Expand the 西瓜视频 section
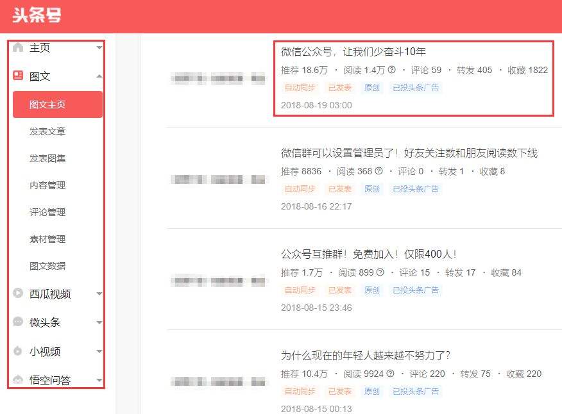Viewport: 562px width, 414px height. pos(100,294)
